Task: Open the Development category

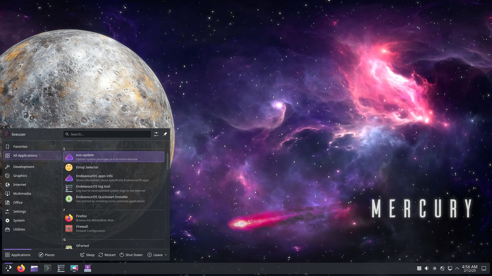Action: point(24,167)
